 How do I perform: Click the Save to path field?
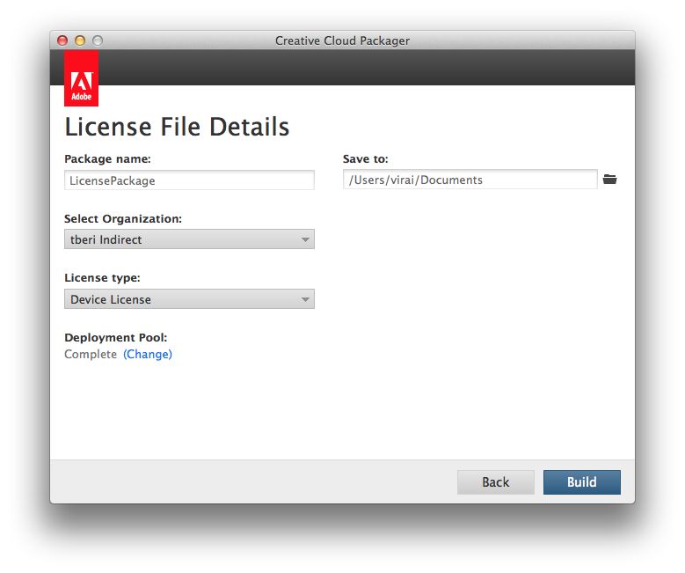pos(470,180)
